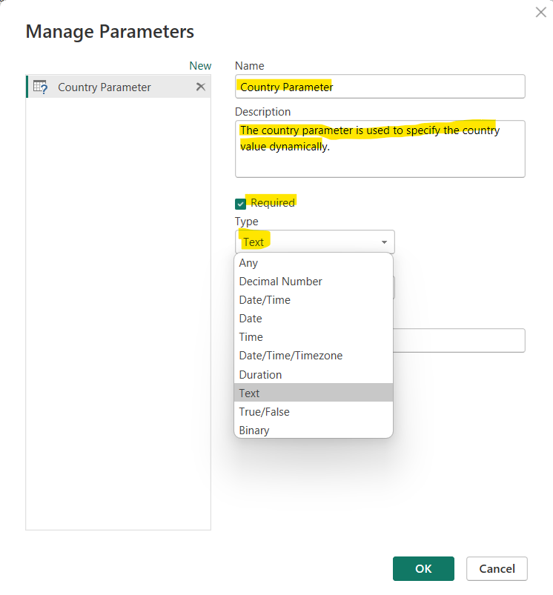
Task: Confirm changes with the OK button
Action: click(423, 568)
